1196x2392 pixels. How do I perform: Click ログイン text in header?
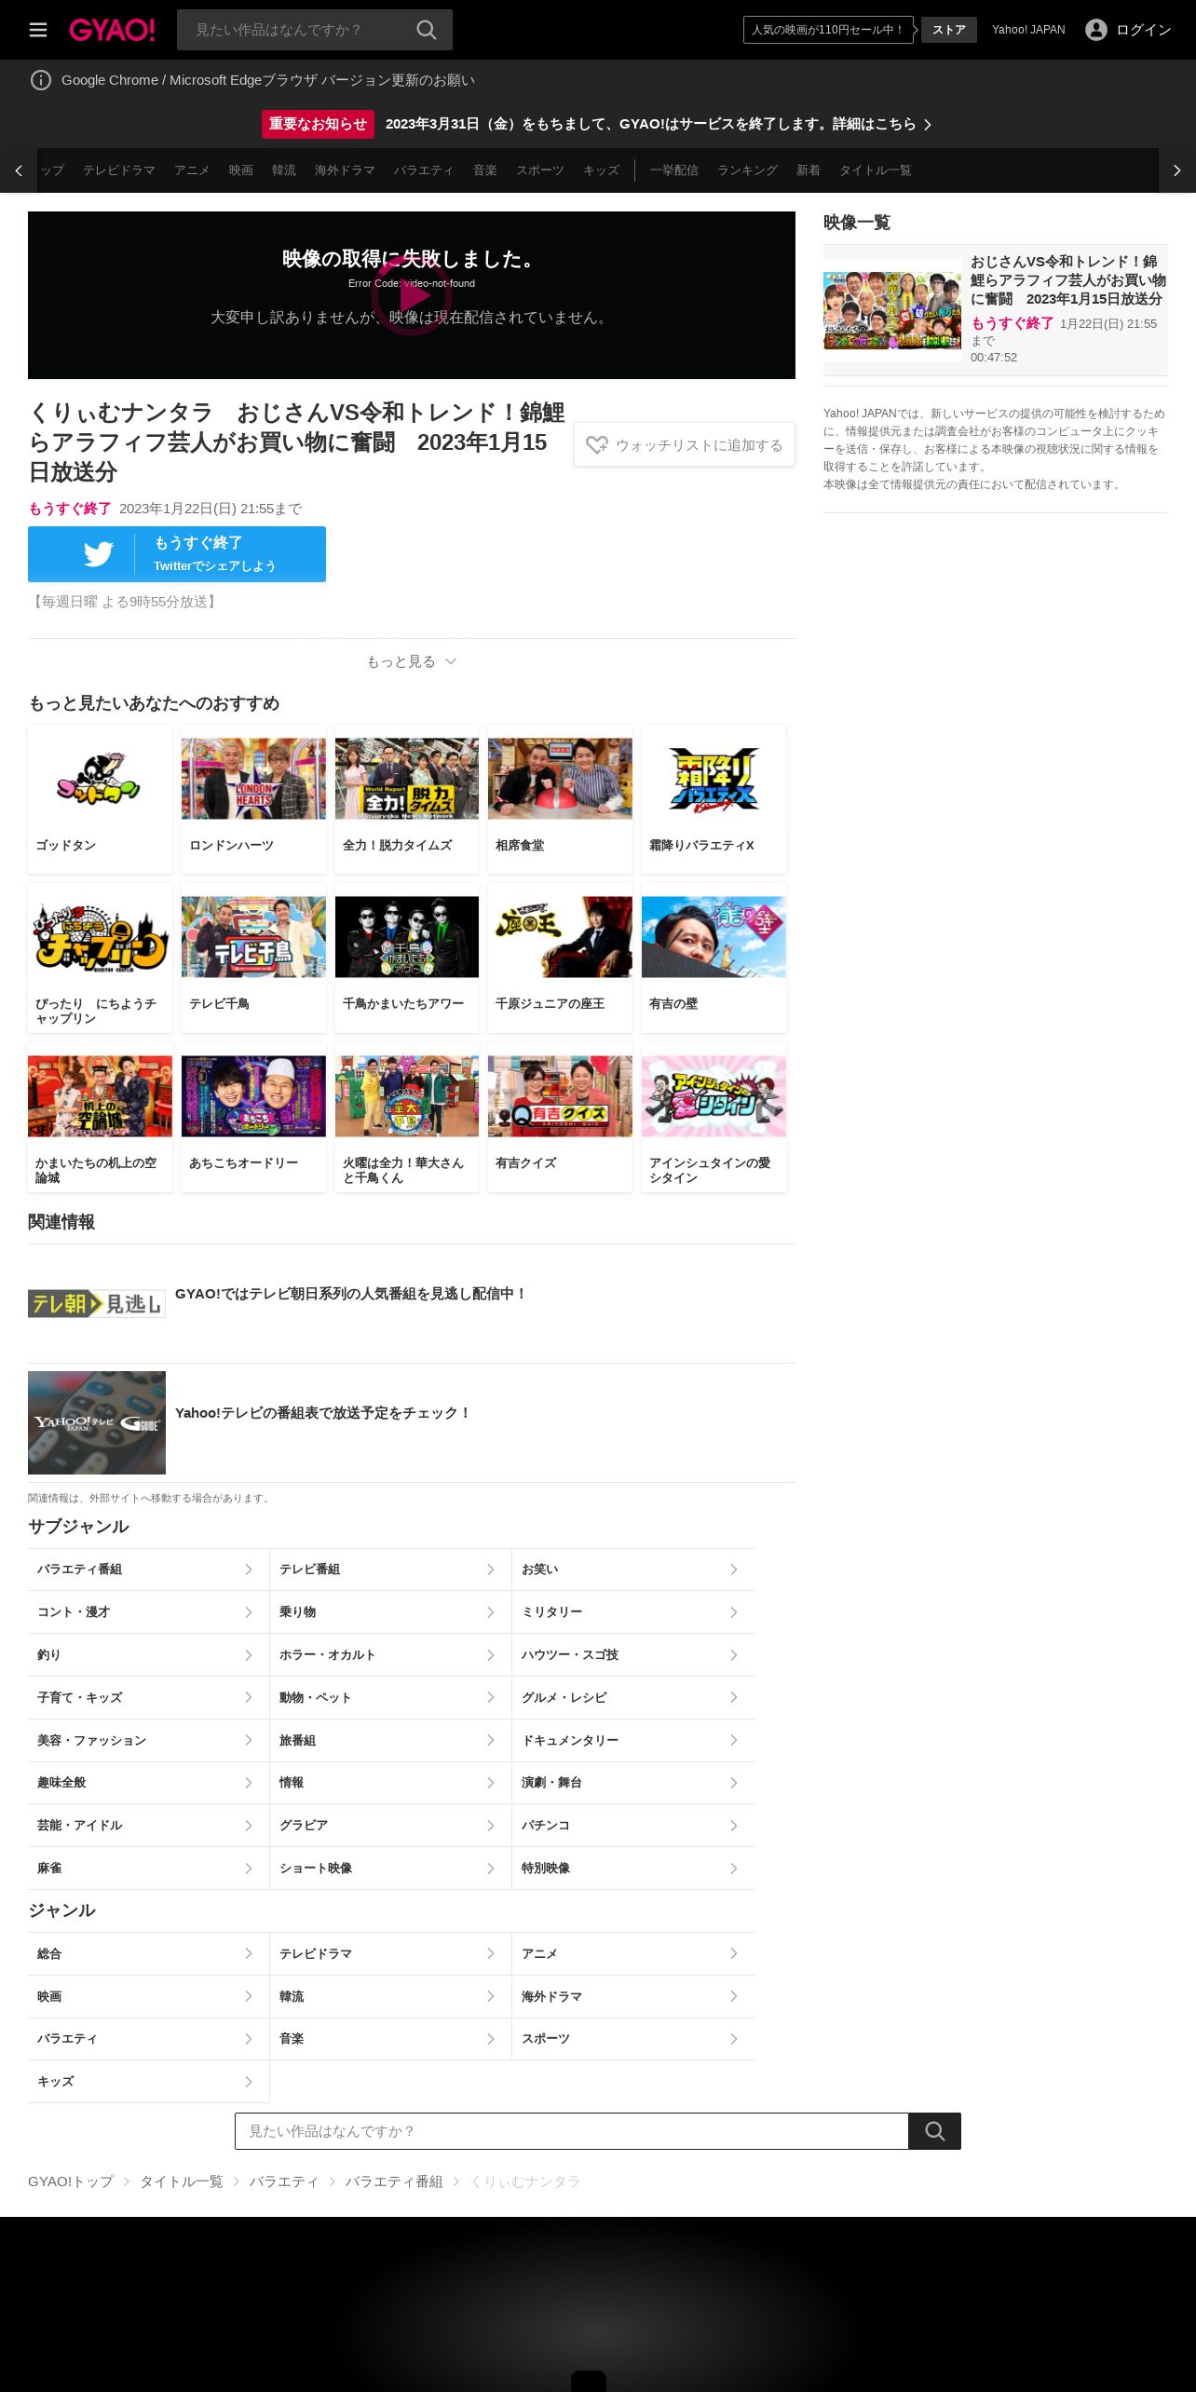pos(1144,30)
